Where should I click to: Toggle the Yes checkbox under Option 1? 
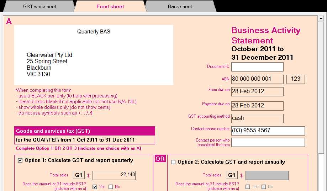click(x=95, y=187)
